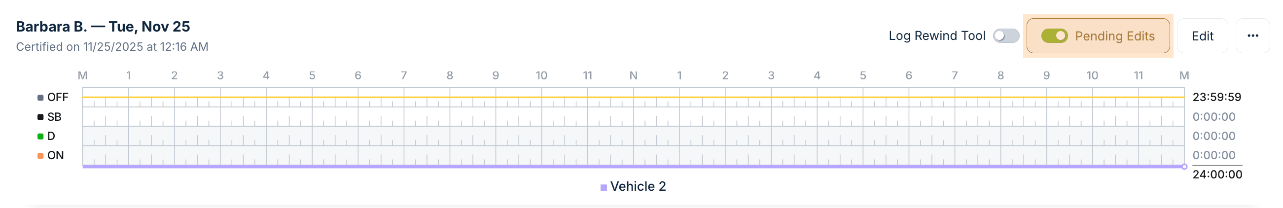Click the SB row label
The width and height of the screenshot is (1283, 208).
click(54, 117)
